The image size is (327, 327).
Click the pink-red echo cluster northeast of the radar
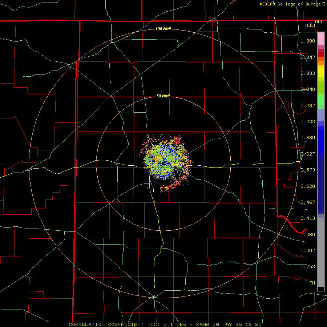[177, 140]
